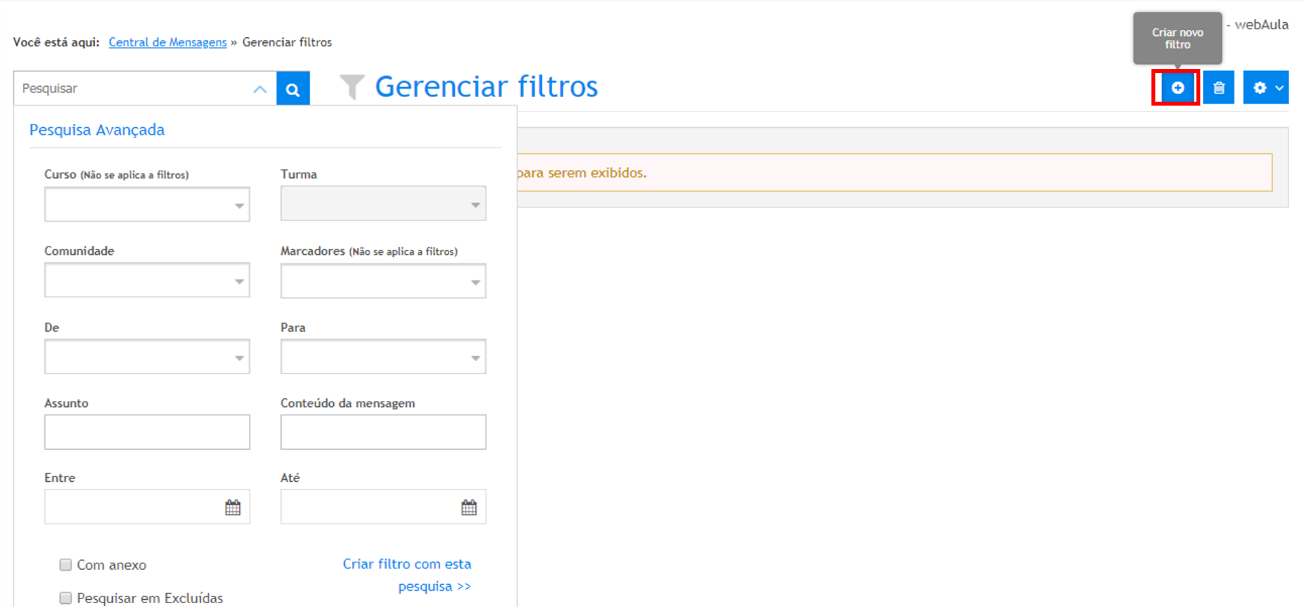Open the gear settings dropdown
The image size is (1304, 607).
pos(1266,88)
